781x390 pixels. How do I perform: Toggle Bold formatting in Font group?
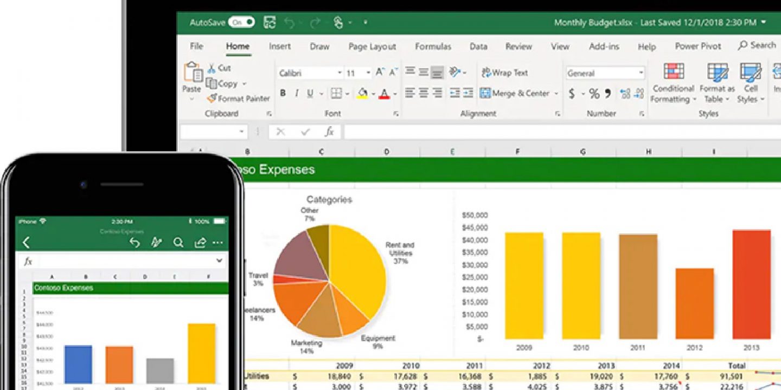pyautogui.click(x=283, y=93)
